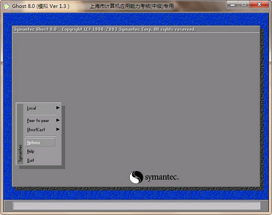Select Quit to exit Ghost
The height and width of the screenshot is (215, 272).
[x=30, y=160]
